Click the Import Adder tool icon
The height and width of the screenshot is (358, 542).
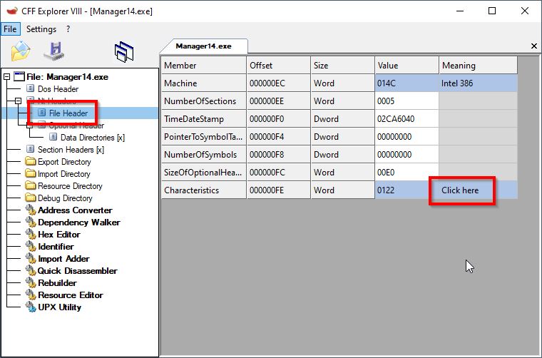point(31,258)
